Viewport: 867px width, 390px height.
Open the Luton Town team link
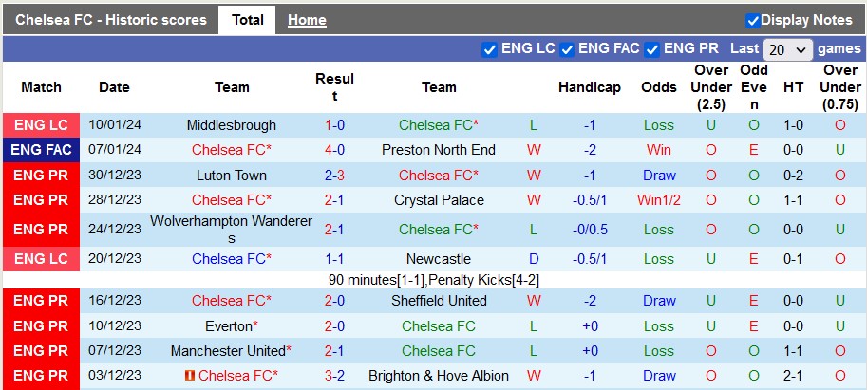tap(232, 176)
